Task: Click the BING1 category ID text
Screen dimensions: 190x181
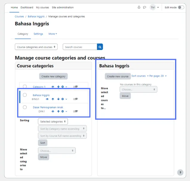Action: [x=35, y=99]
